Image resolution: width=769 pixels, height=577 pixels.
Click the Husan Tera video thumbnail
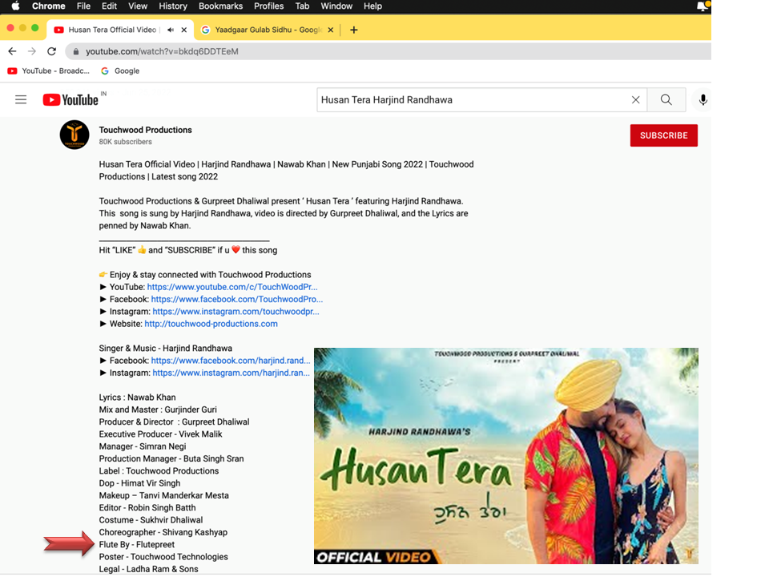click(505, 455)
